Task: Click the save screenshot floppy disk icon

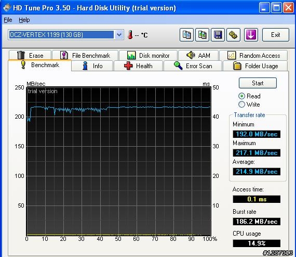Action: pyautogui.click(x=218, y=35)
